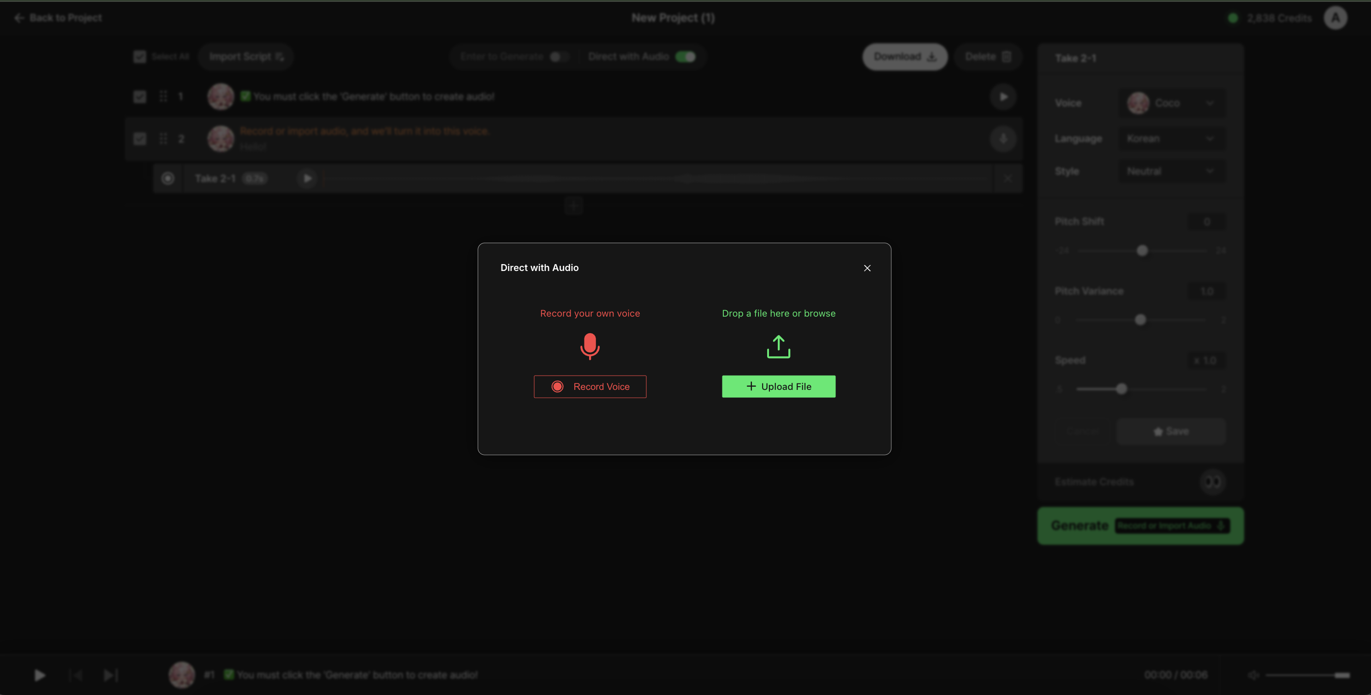Close the Direct with Audio dialog

[x=867, y=268]
